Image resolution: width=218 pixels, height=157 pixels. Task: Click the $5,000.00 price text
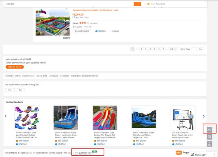point(78,15)
